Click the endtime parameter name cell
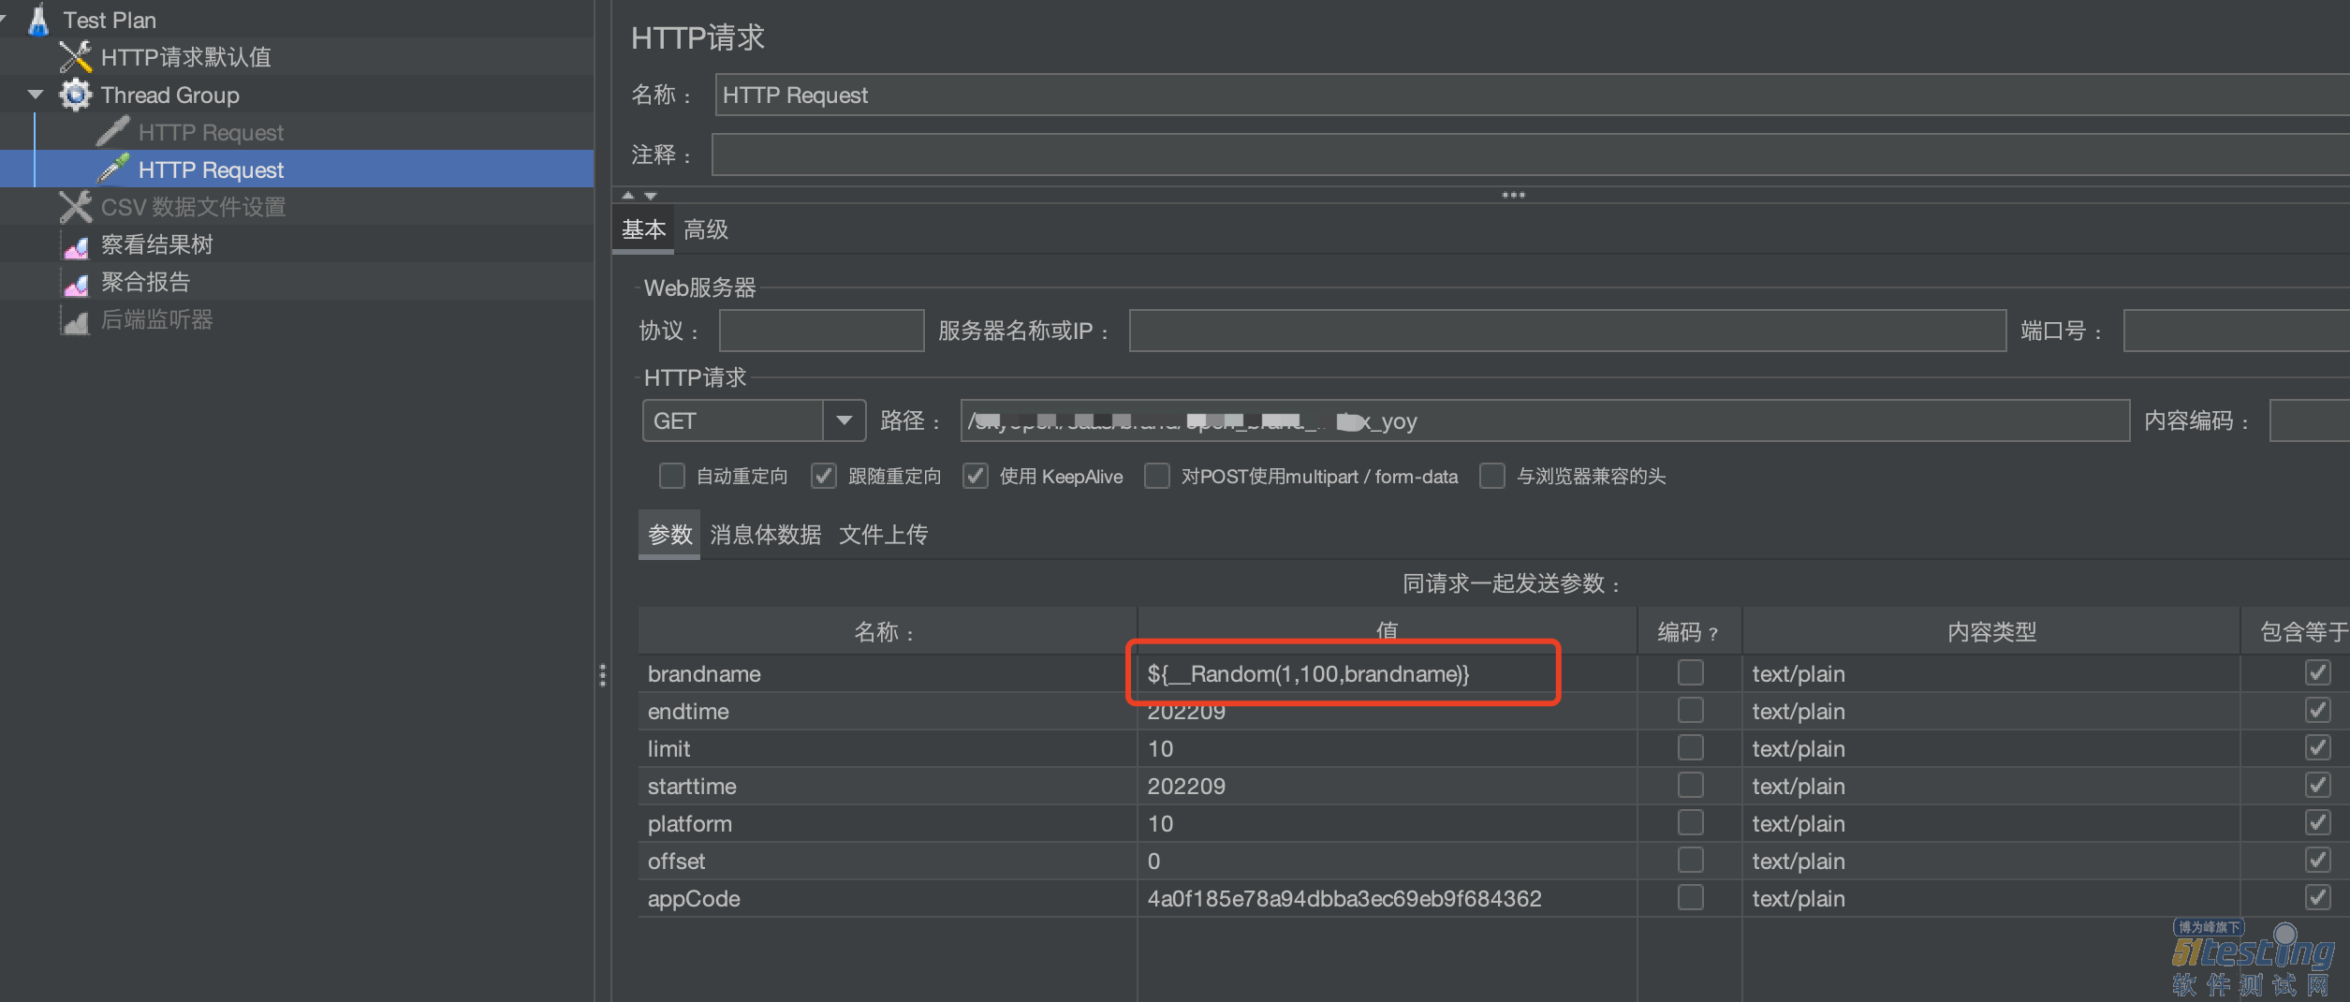The image size is (2350, 1002). pos(888,711)
